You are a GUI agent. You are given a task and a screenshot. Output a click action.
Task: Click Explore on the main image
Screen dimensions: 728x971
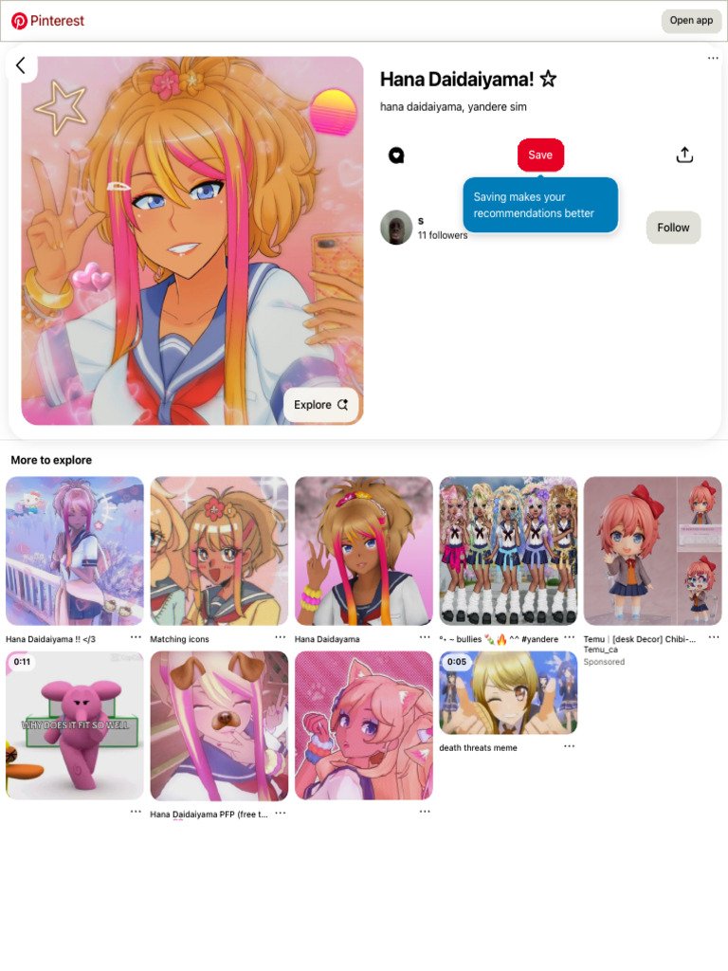[x=320, y=405]
